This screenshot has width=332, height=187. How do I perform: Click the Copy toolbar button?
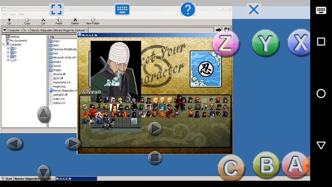tap(27, 21)
